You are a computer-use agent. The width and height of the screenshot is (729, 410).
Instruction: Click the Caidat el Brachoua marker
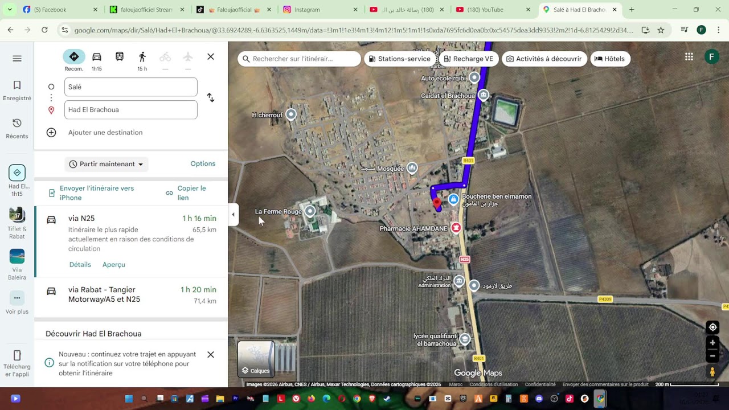point(483,95)
